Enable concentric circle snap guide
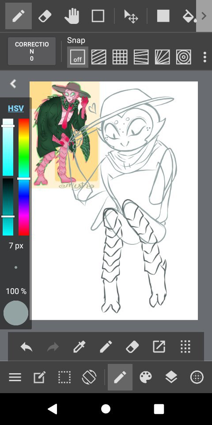This screenshot has width=212, height=425. point(184,57)
